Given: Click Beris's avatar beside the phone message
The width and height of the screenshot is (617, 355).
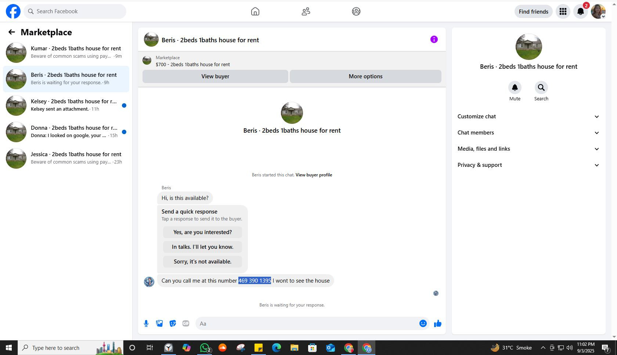Looking at the screenshot, I should click(x=149, y=282).
